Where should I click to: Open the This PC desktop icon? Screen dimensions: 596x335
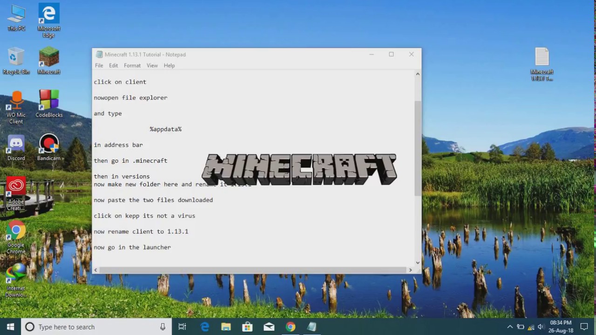pos(16,18)
